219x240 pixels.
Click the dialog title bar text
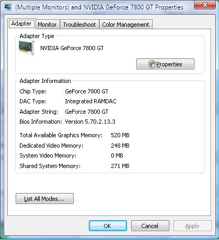tap(99, 7)
